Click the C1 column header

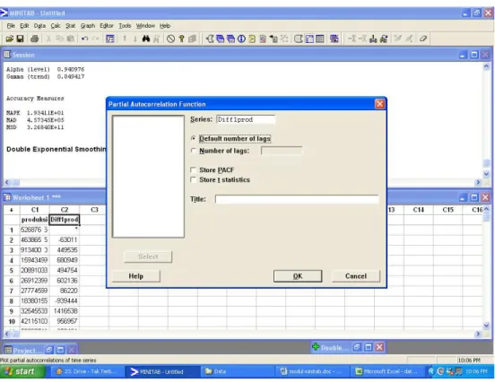click(x=35, y=210)
